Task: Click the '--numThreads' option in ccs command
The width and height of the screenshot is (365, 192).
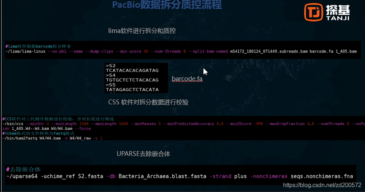Action: 331,124
